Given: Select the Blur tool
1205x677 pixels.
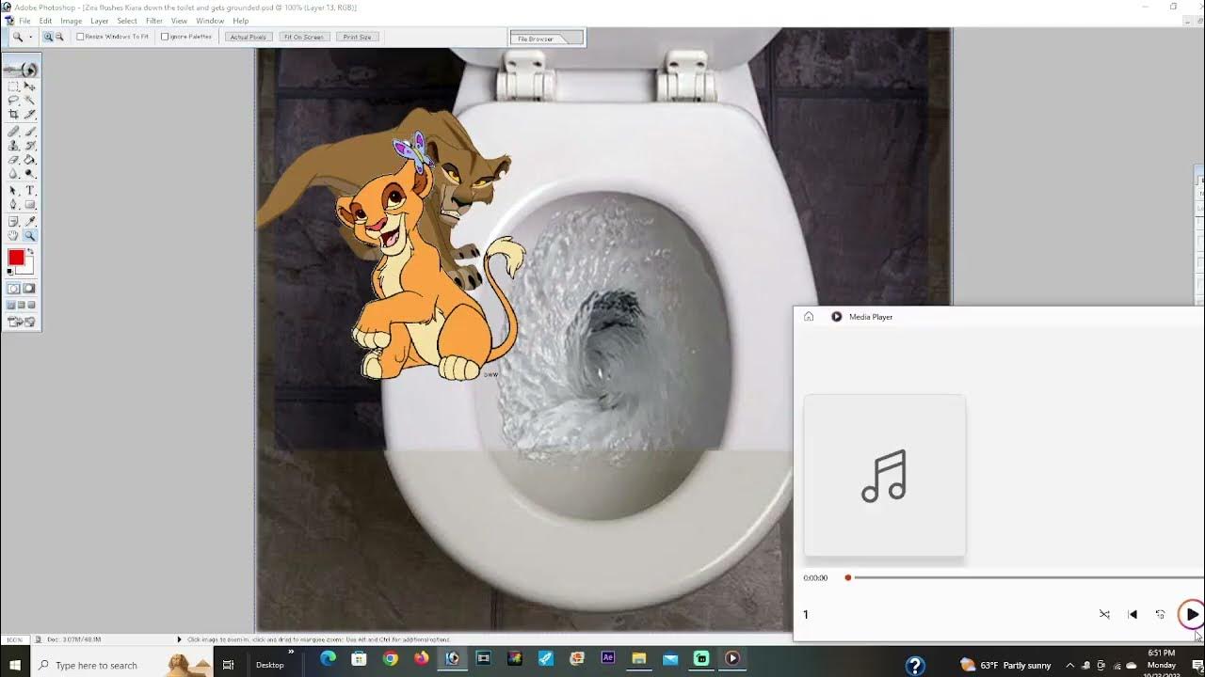Looking at the screenshot, I should coord(13,173).
